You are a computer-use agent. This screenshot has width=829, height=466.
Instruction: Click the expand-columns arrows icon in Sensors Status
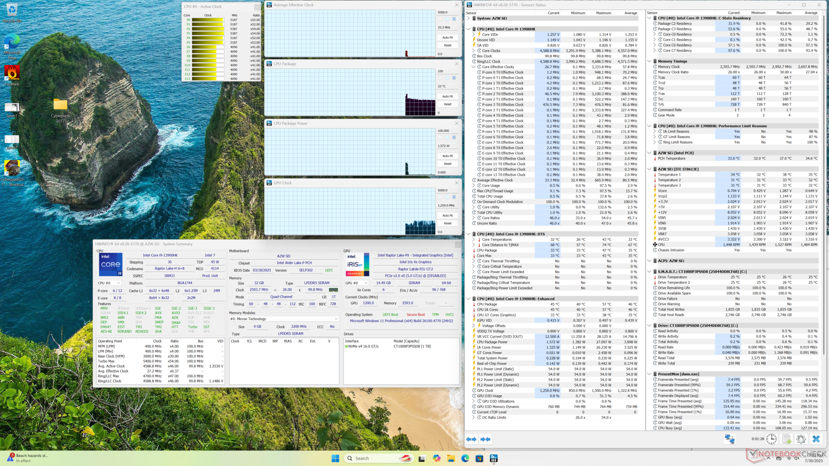point(471,439)
